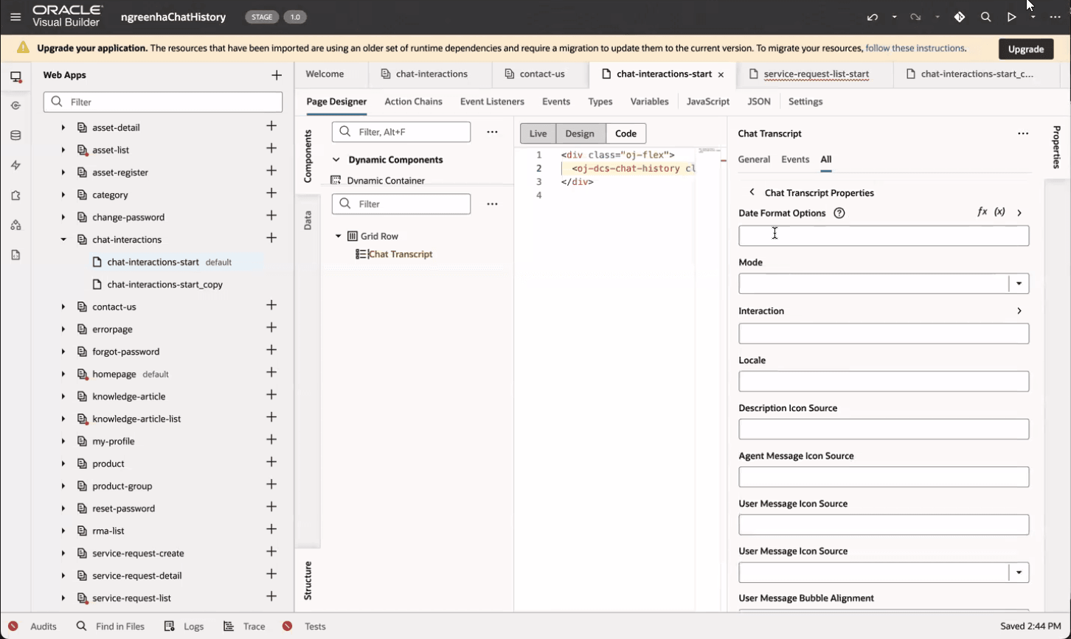Open the Events tab under Chat Transcript
This screenshot has height=639, width=1071.
tap(795, 159)
